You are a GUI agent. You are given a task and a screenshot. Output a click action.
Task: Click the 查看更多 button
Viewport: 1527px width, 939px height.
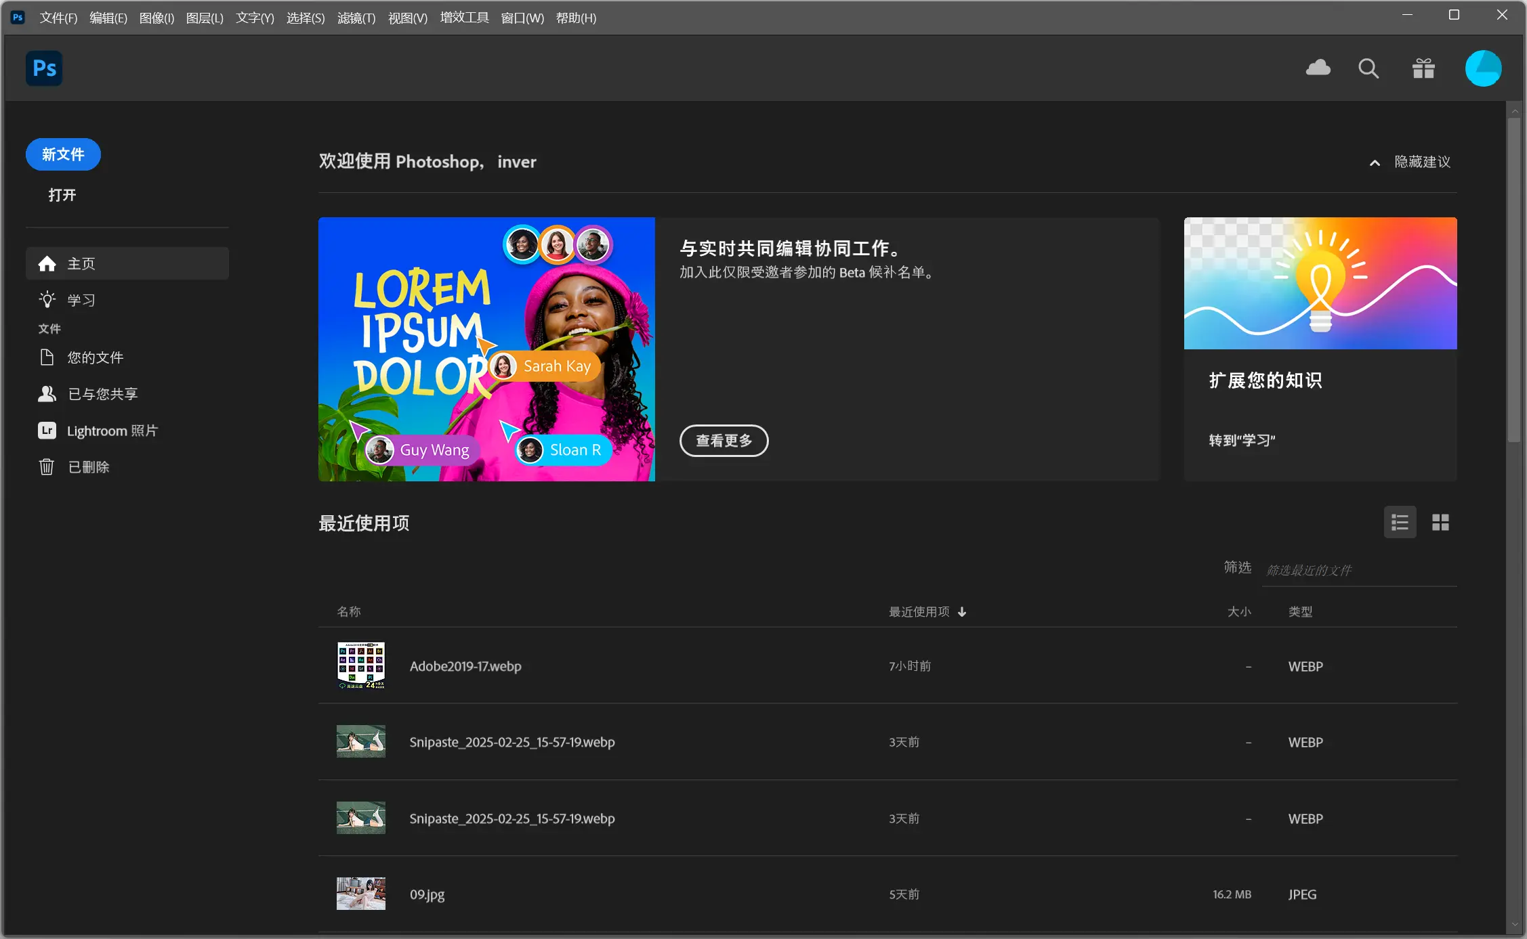724,441
